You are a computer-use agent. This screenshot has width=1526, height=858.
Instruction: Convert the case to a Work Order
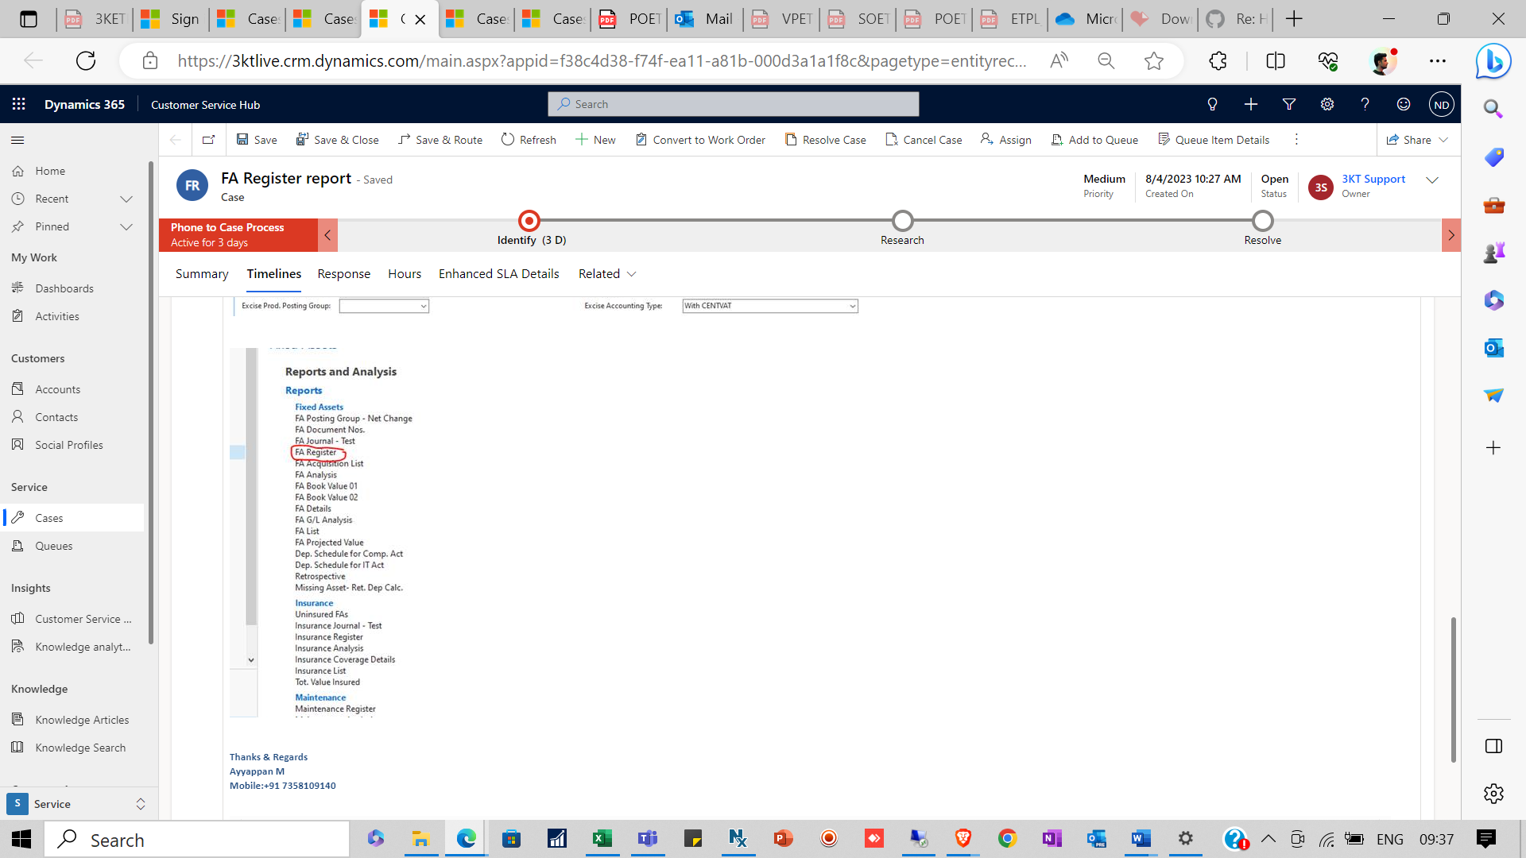700,139
